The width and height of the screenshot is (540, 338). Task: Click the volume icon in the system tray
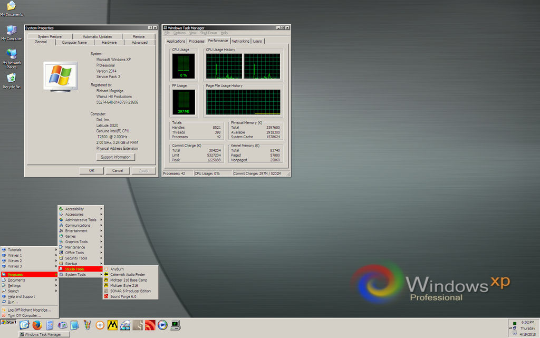514,328
